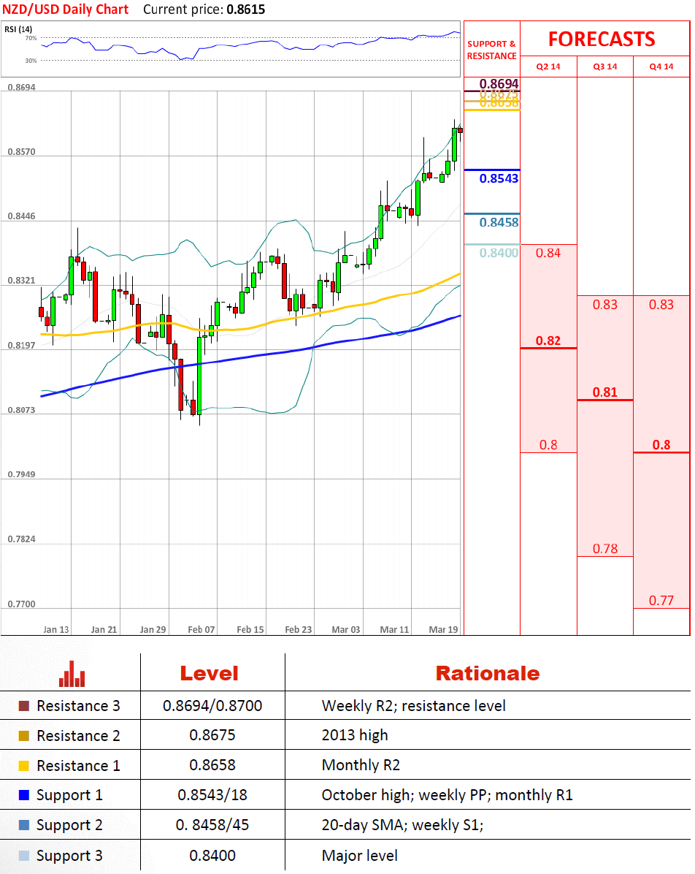This screenshot has height=874, width=695.
Task: Click the Support & Resistance column heading
Action: pos(491,50)
